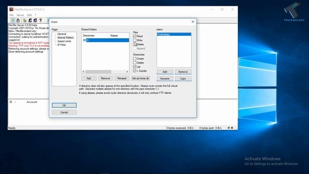The image size is (309, 174).
Task: Select the General page
Action: [x=62, y=34]
